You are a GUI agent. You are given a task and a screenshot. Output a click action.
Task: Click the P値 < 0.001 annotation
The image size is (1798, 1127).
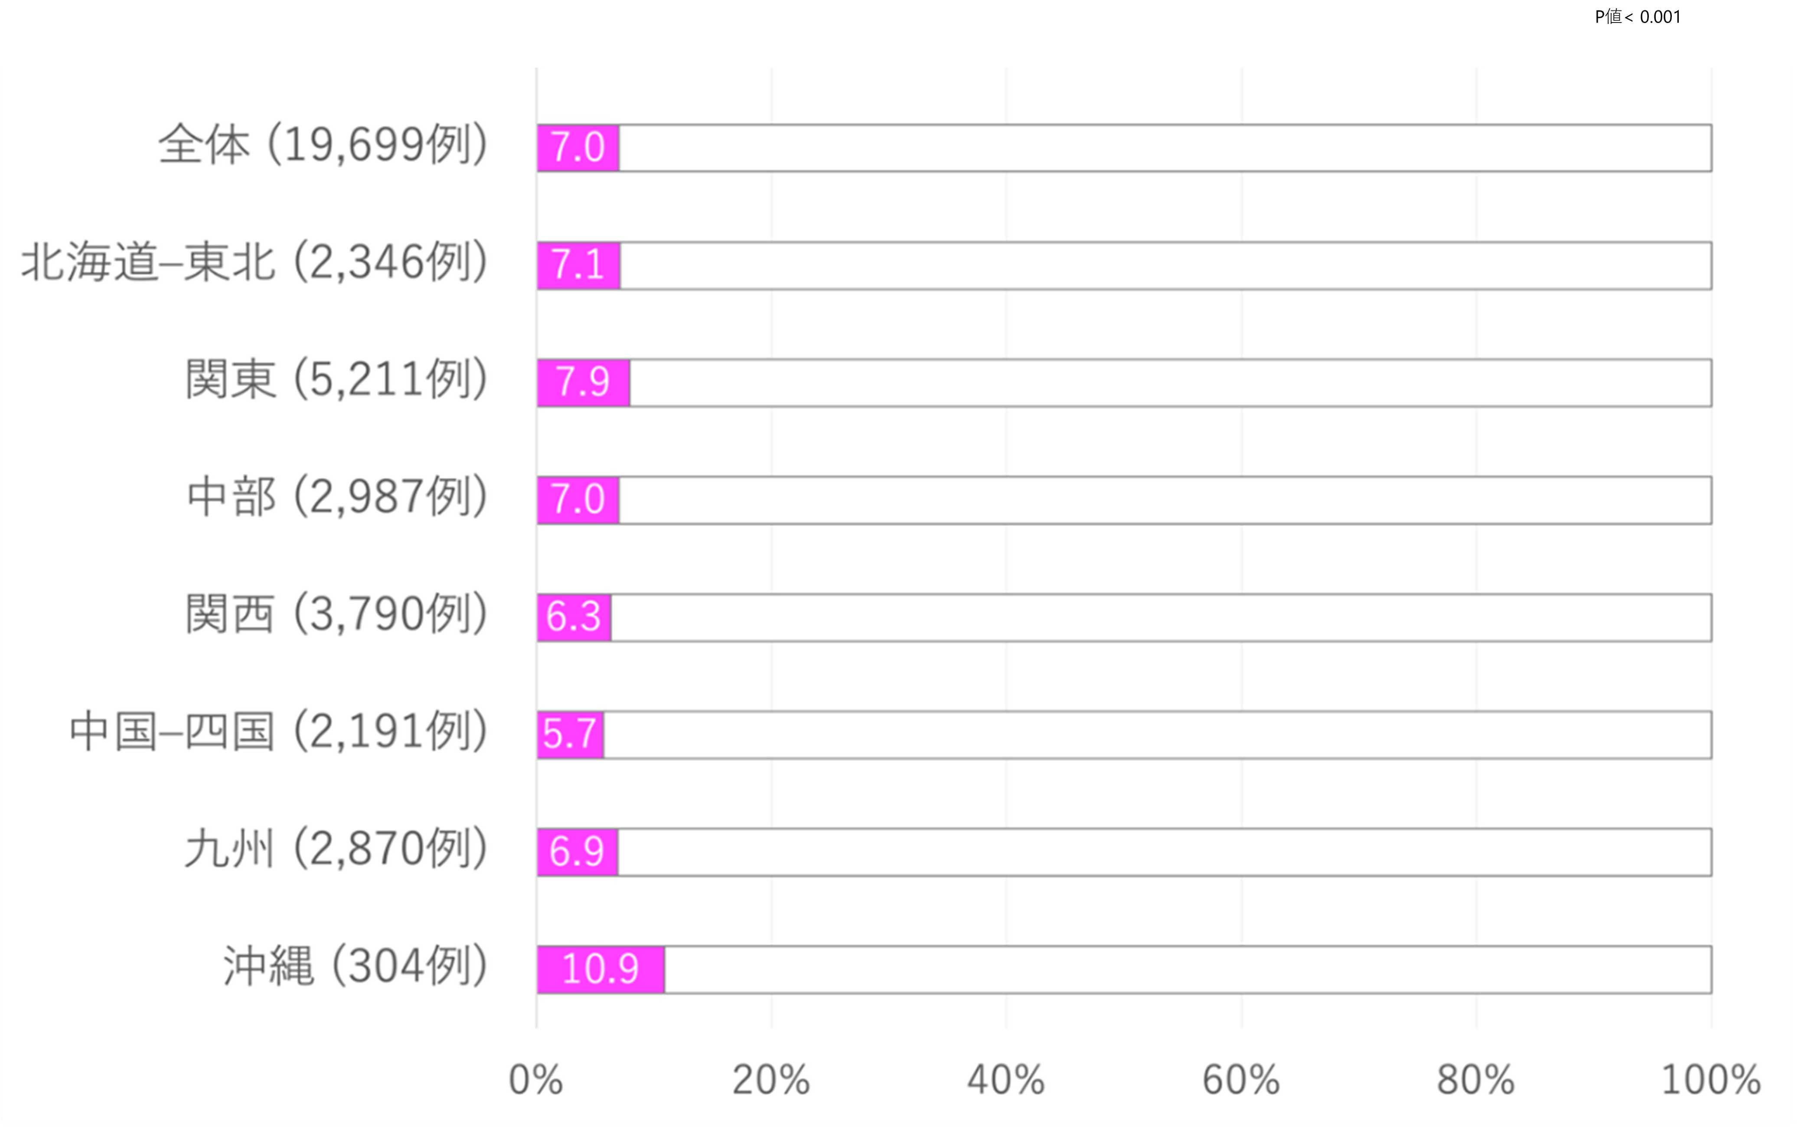pyautogui.click(x=1637, y=17)
